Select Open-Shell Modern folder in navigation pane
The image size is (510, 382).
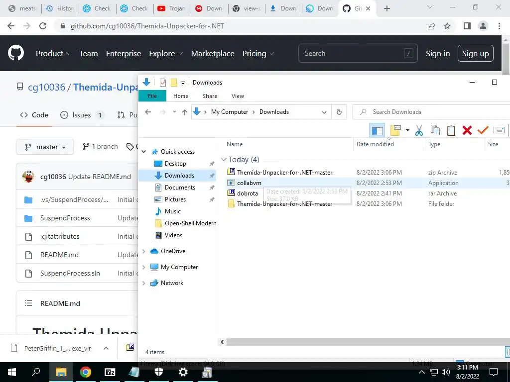click(190, 223)
